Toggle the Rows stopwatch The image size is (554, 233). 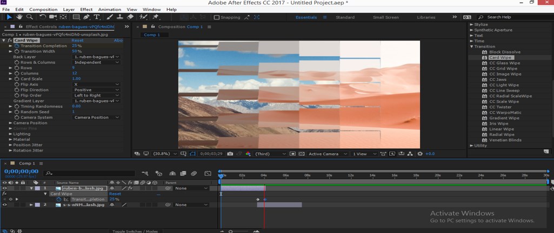pos(17,67)
